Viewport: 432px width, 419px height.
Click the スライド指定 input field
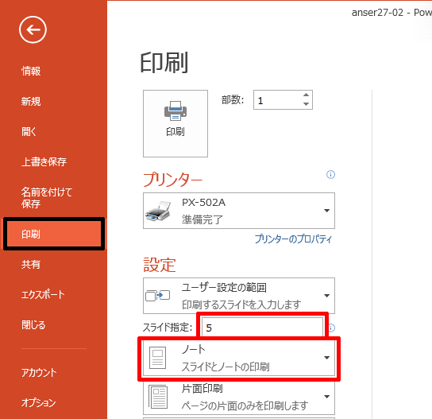[262, 328]
